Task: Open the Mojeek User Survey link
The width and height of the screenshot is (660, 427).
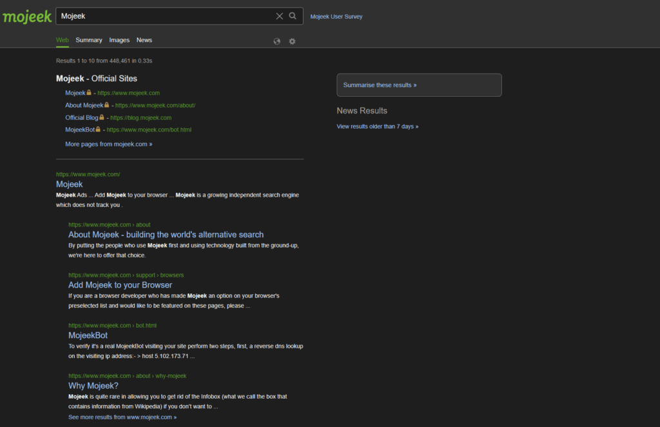Action: coord(336,16)
